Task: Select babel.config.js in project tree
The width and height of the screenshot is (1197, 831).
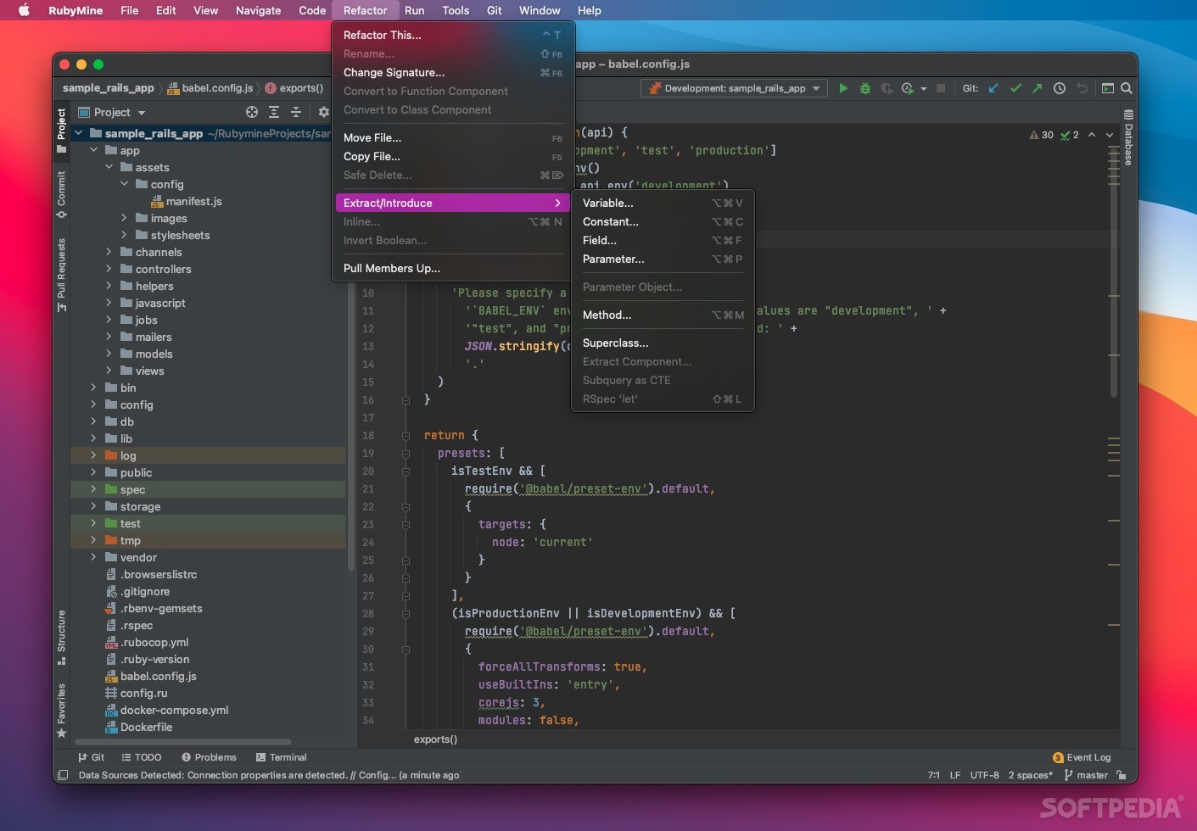Action: 159,676
